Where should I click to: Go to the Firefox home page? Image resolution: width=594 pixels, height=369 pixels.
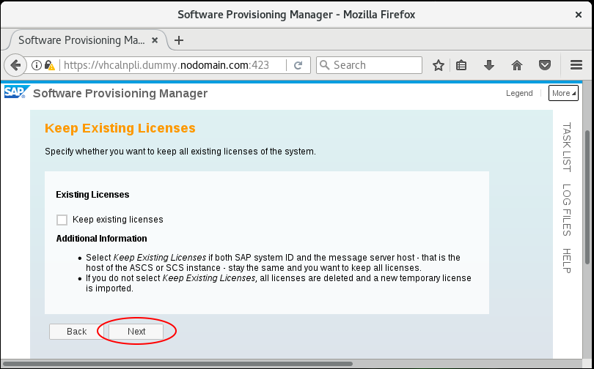point(517,65)
